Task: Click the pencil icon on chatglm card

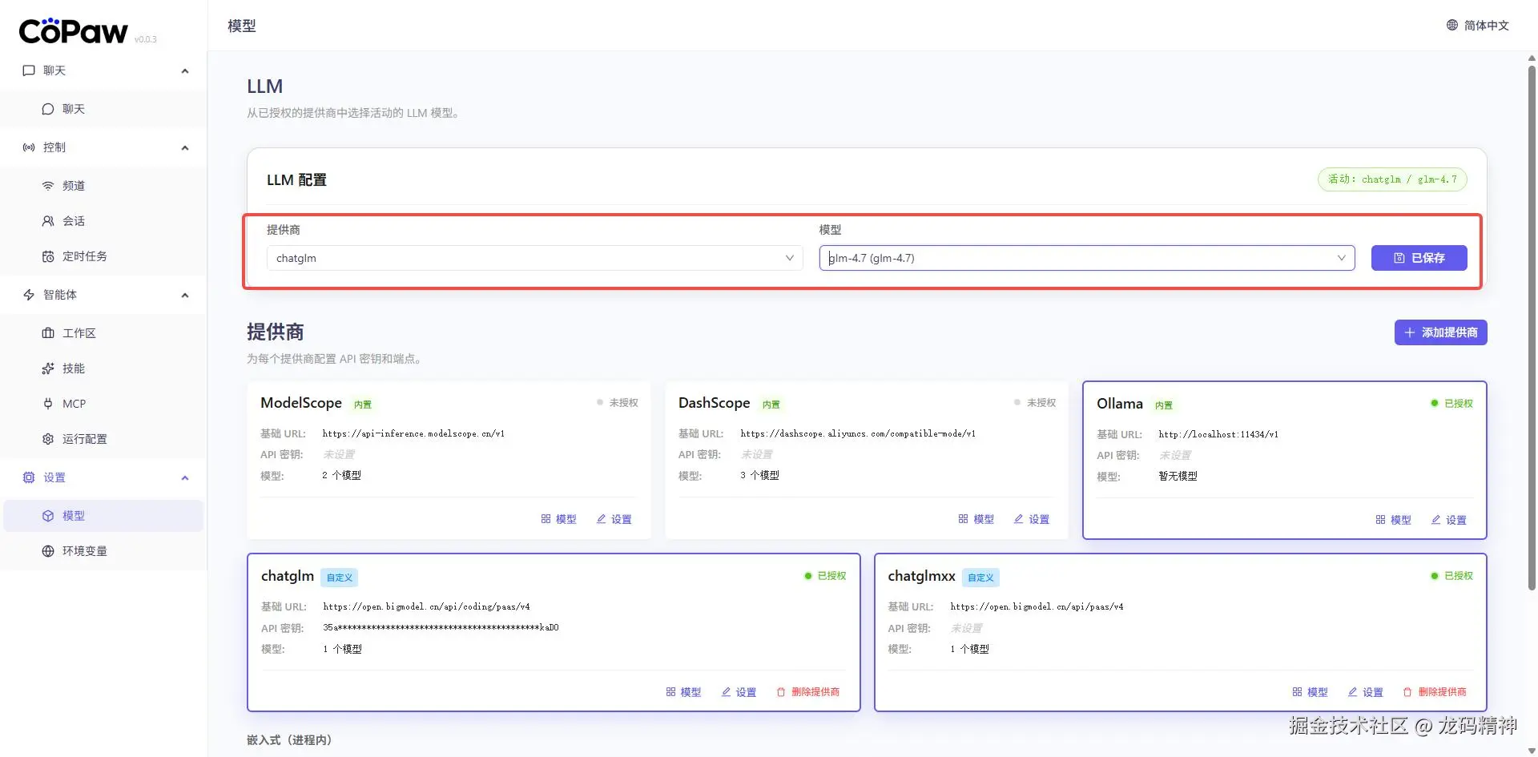Action: pyautogui.click(x=726, y=692)
